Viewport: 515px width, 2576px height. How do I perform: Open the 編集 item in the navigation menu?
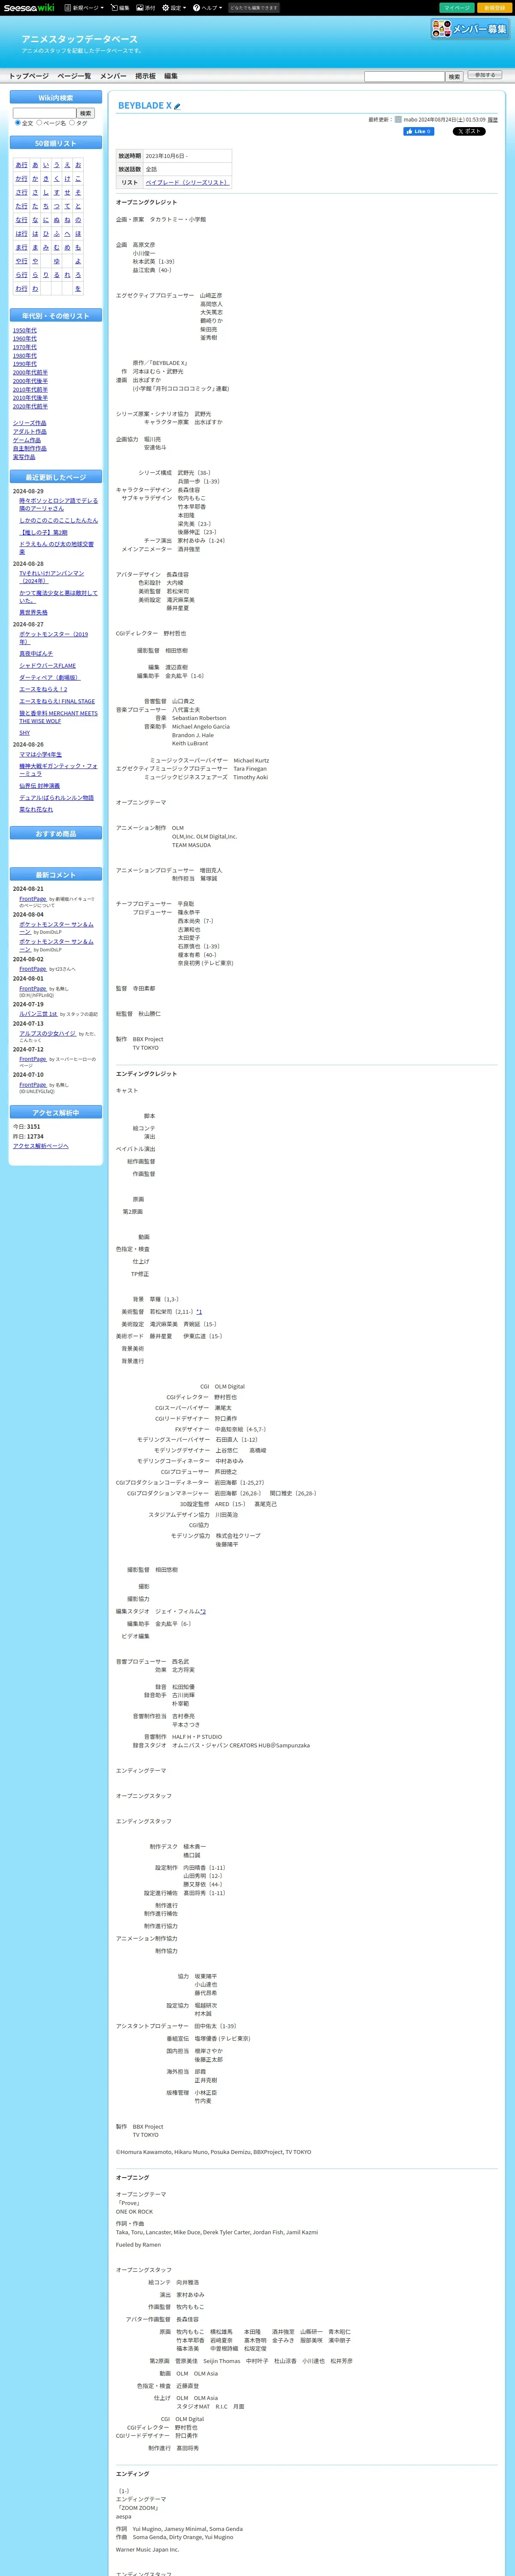coord(171,76)
